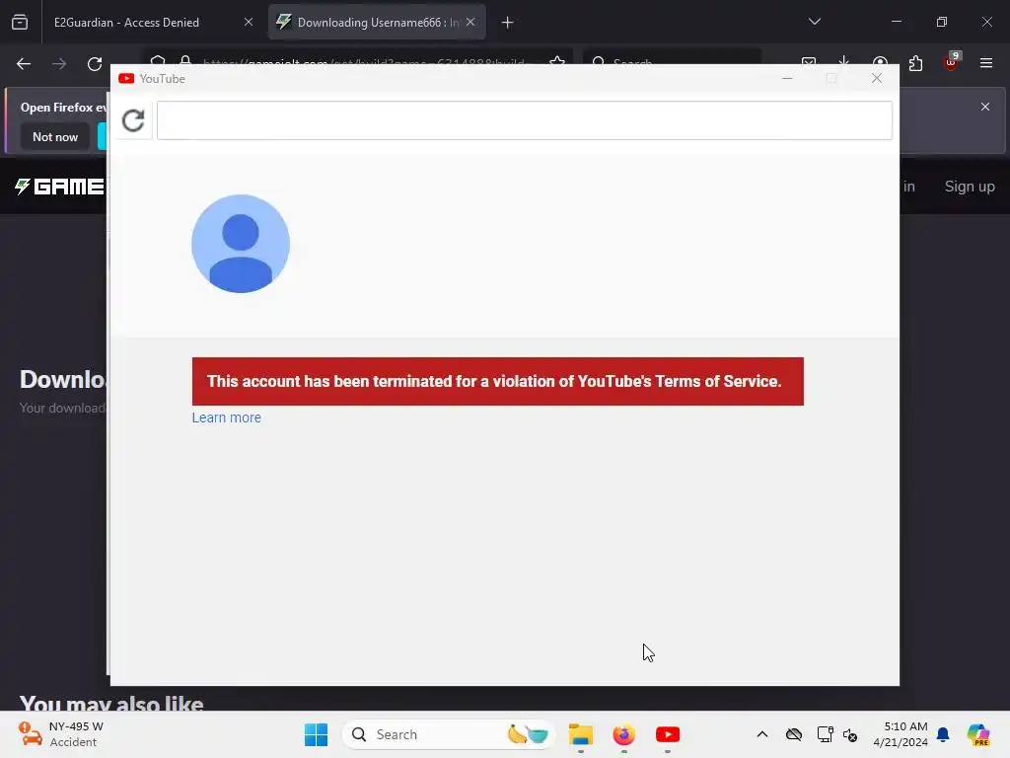The width and height of the screenshot is (1010, 758).
Task: Launch Copilot preview from taskbar
Action: (x=978, y=734)
